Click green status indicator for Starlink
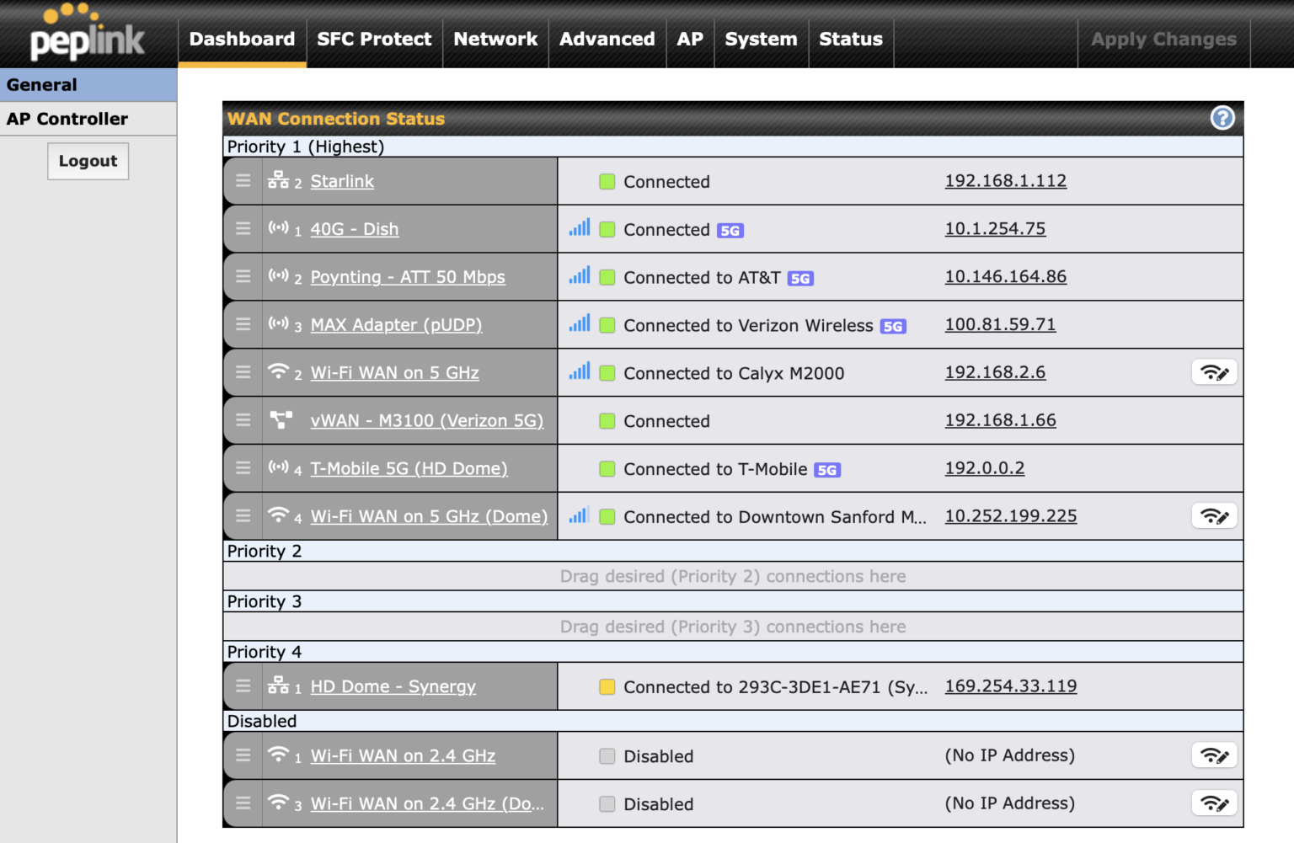This screenshot has height=843, width=1294. 607,180
